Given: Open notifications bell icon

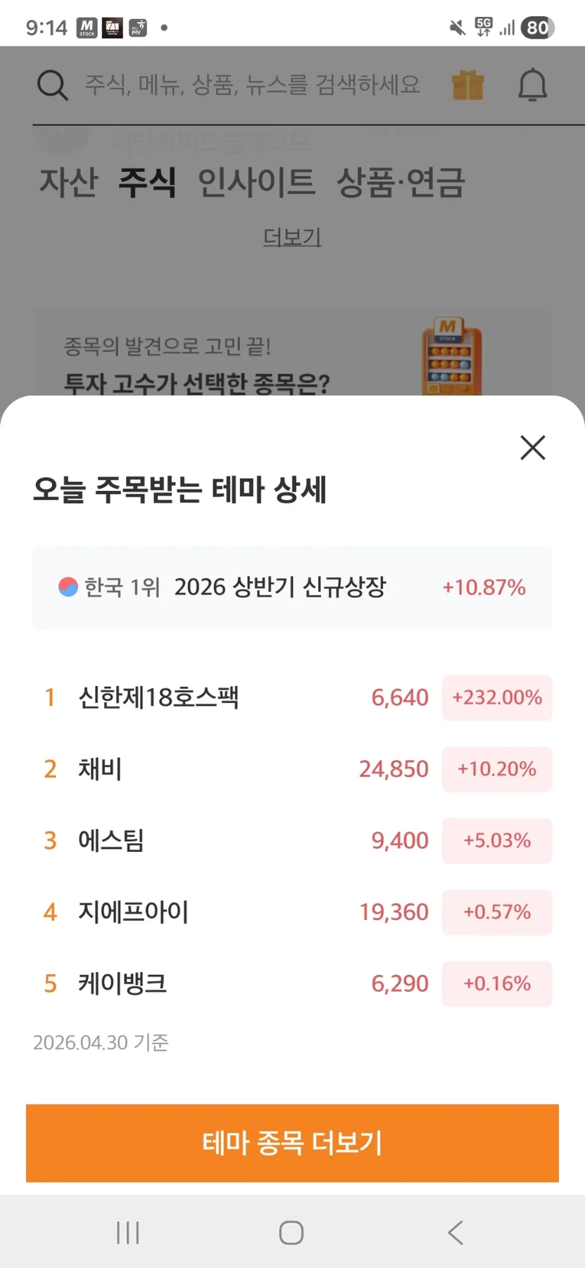Looking at the screenshot, I should point(533,85).
